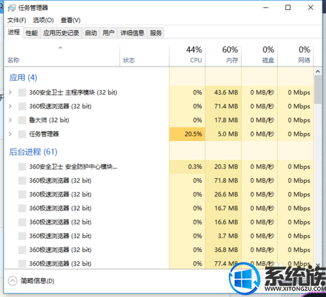Select 360安全卫士 主程序模块 (32 bit) name

tap(73, 93)
